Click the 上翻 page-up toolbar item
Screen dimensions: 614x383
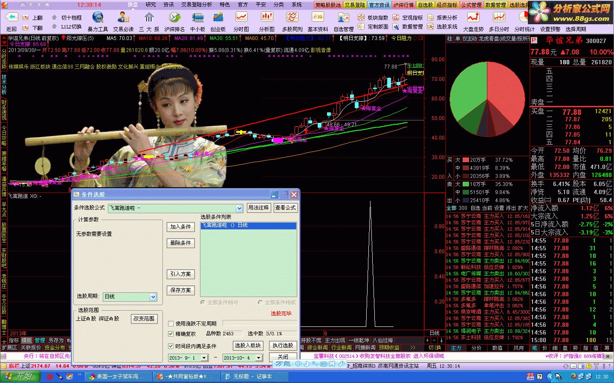point(33,17)
